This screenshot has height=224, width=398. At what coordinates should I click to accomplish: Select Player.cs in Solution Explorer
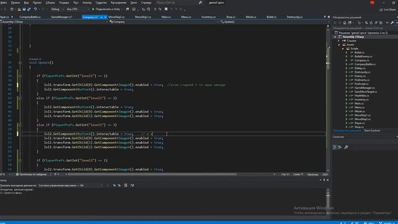click(x=359, y=123)
